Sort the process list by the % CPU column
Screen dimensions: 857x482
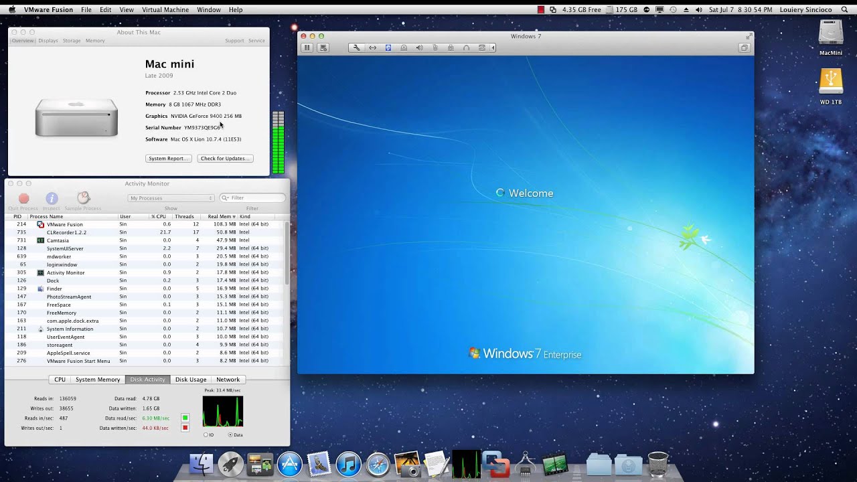[x=159, y=216]
